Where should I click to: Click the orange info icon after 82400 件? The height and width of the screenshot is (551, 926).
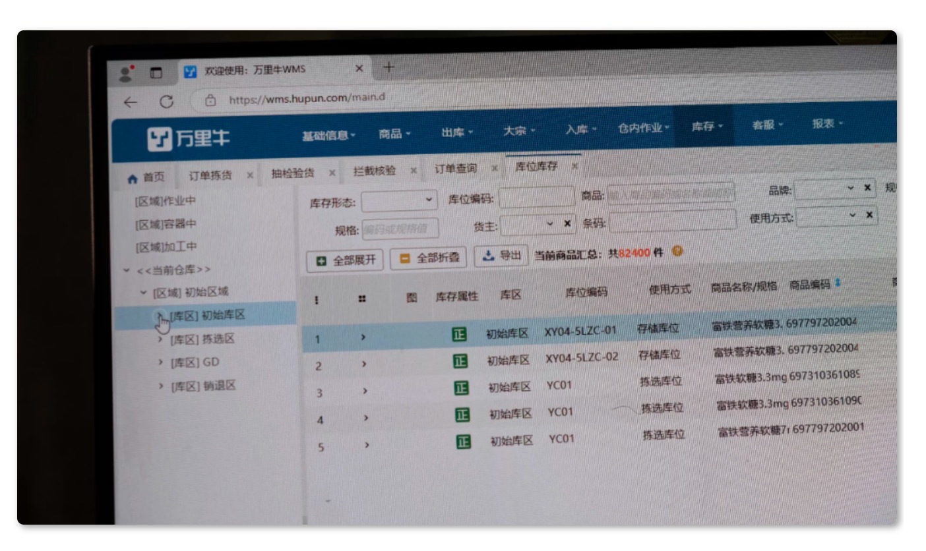(x=677, y=252)
